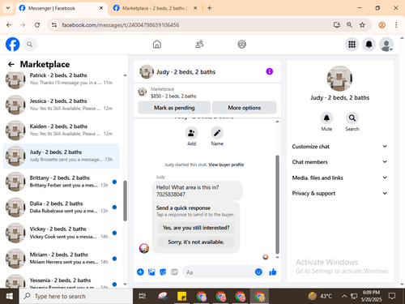Click the Mark as pending button
The height and width of the screenshot is (304, 405).
coord(174,108)
